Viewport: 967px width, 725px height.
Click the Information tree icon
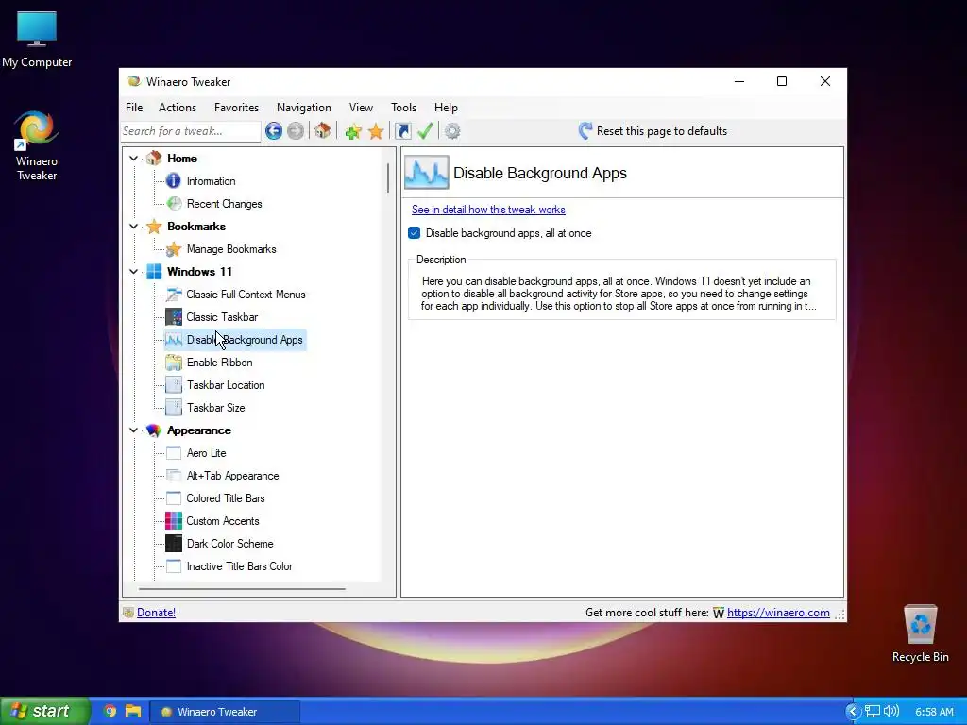174,180
